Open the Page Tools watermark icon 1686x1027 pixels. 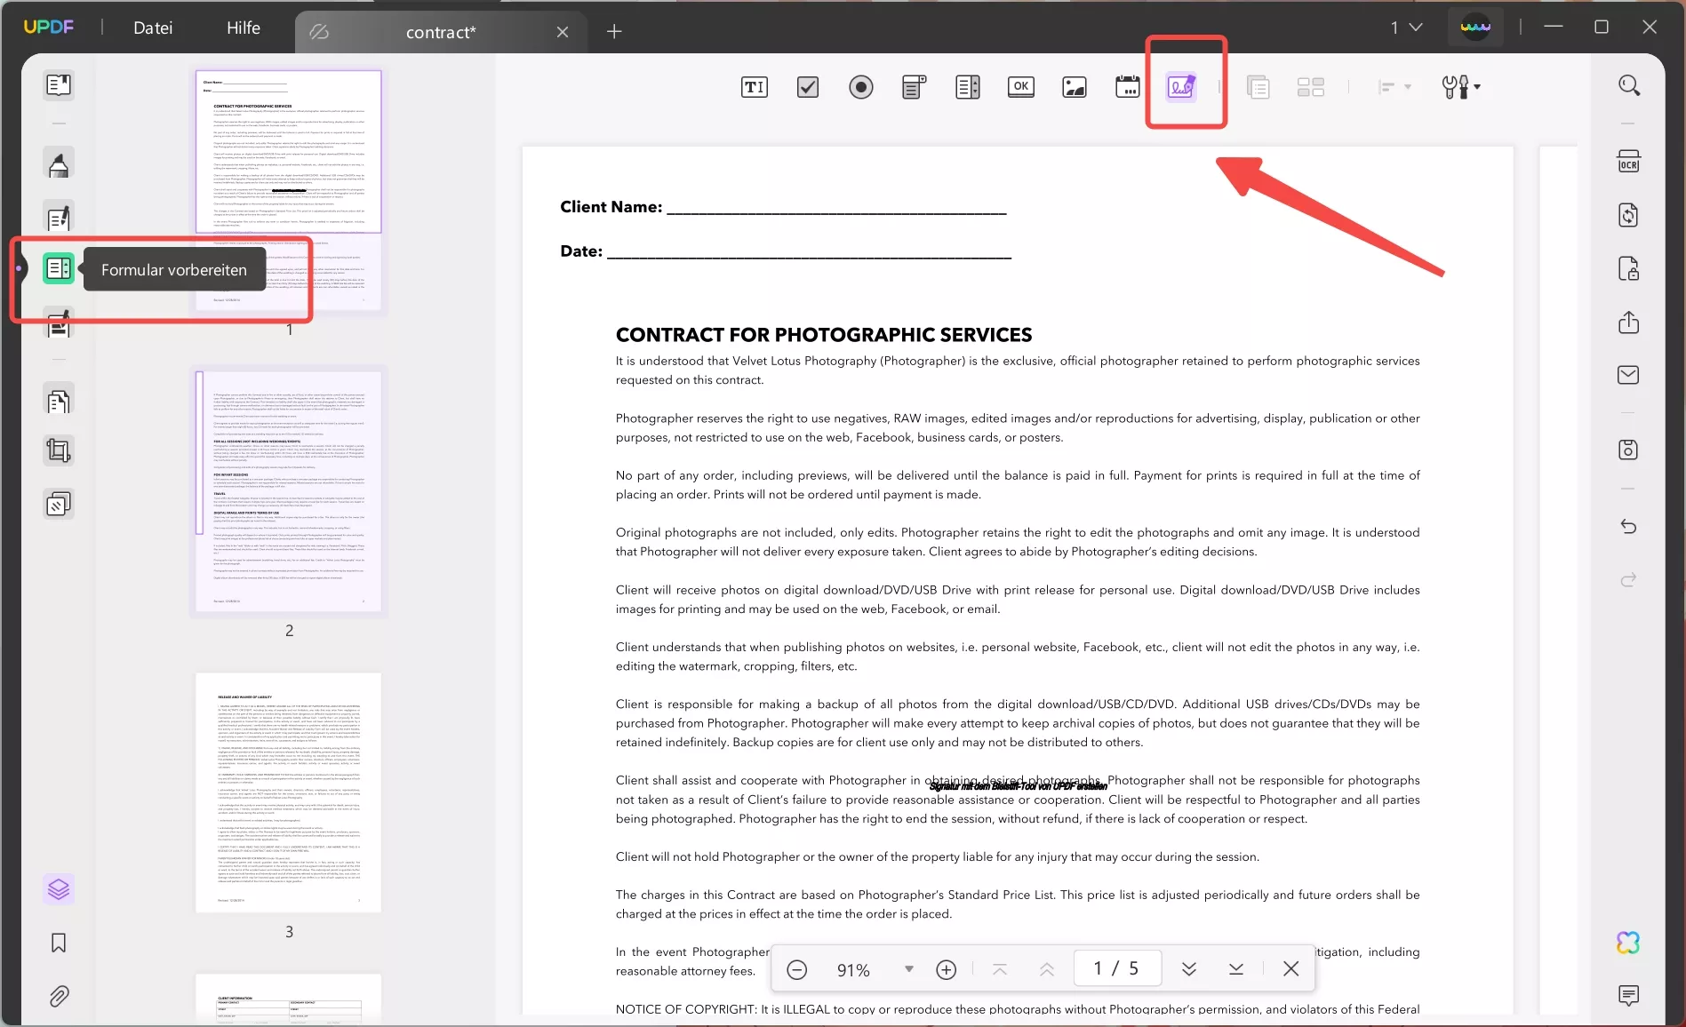click(x=59, y=505)
